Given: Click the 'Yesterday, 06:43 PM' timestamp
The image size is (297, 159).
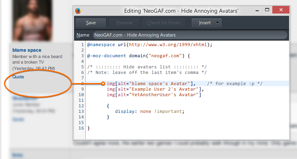Looking at the screenshot, I should (34, 68).
